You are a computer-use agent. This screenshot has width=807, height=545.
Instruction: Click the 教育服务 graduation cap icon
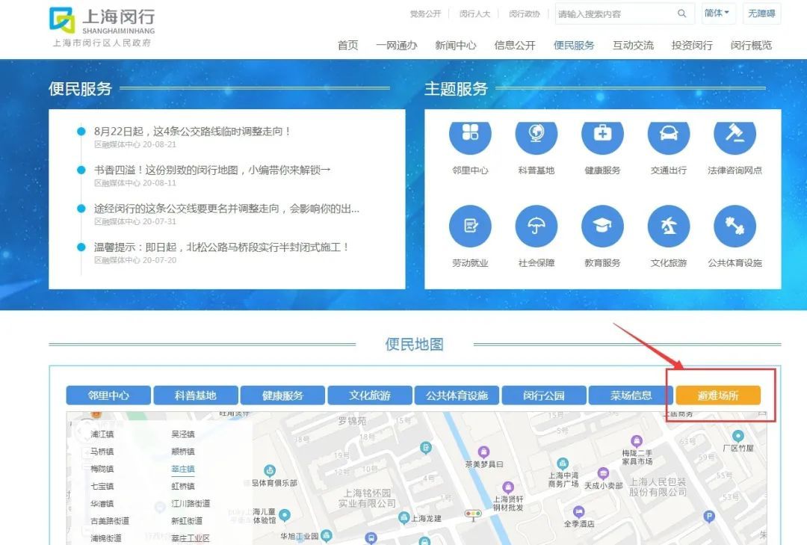[602, 226]
